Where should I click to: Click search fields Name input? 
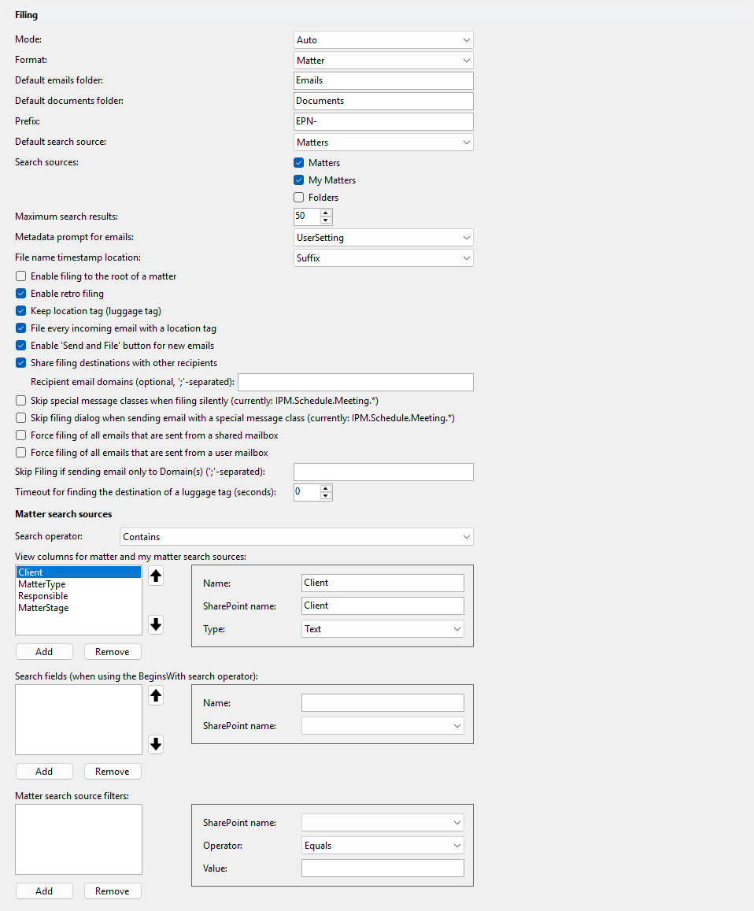point(383,702)
